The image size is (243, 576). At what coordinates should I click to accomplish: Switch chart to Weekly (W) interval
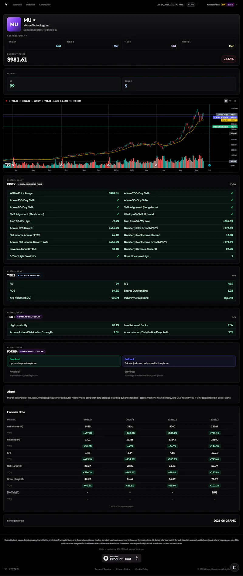[x=230, y=101]
